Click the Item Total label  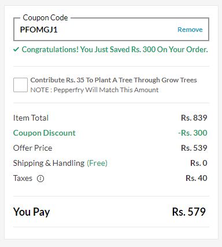(31, 118)
